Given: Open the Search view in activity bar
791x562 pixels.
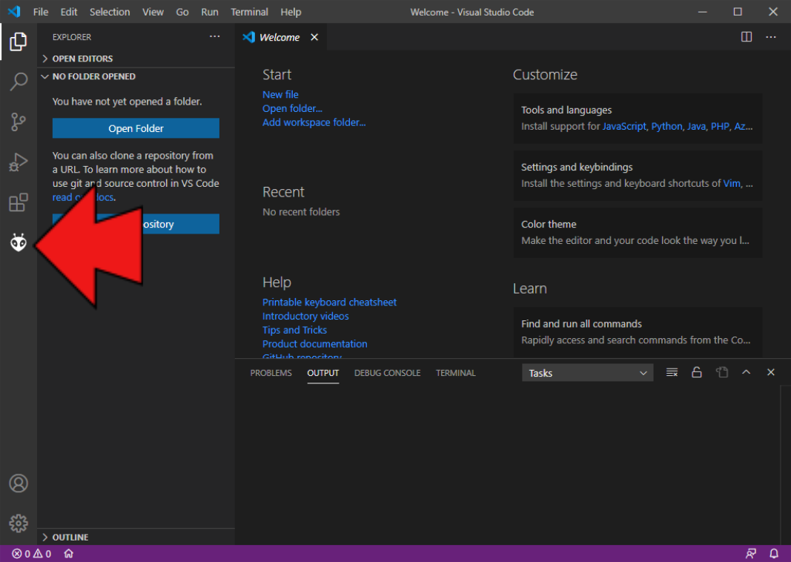Looking at the screenshot, I should (x=19, y=82).
